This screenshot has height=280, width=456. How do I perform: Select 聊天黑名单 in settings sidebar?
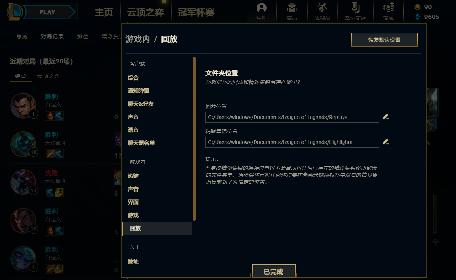[x=141, y=143]
